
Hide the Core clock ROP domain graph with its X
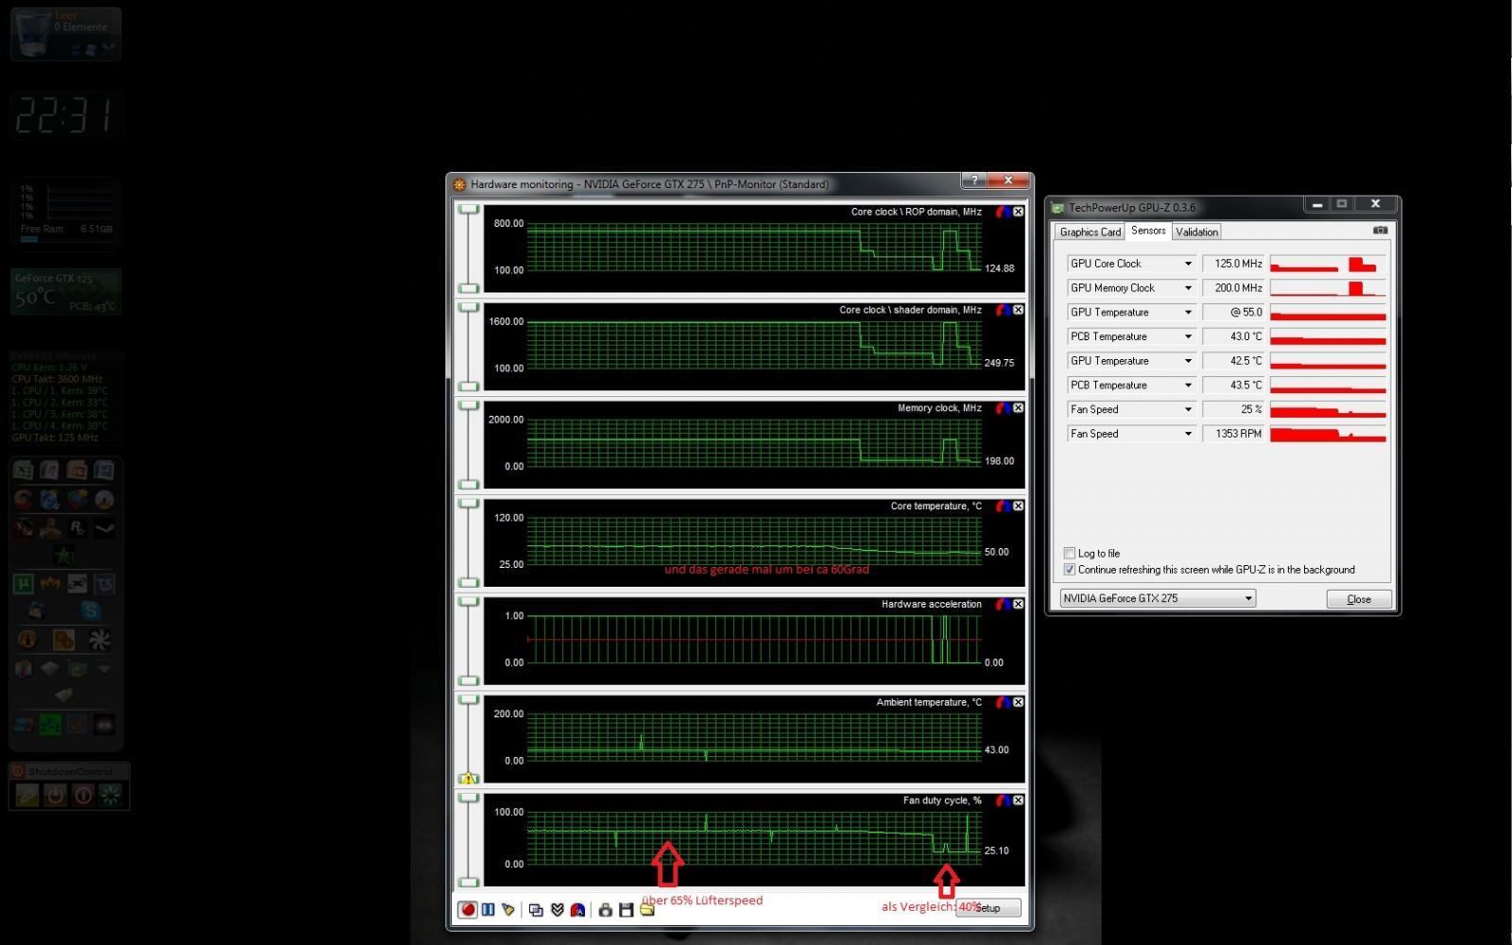click(x=1019, y=212)
